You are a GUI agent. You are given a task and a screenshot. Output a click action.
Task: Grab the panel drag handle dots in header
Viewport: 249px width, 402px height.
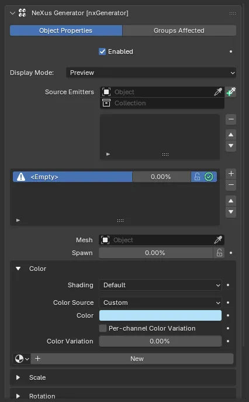pyautogui.click(x=233, y=13)
